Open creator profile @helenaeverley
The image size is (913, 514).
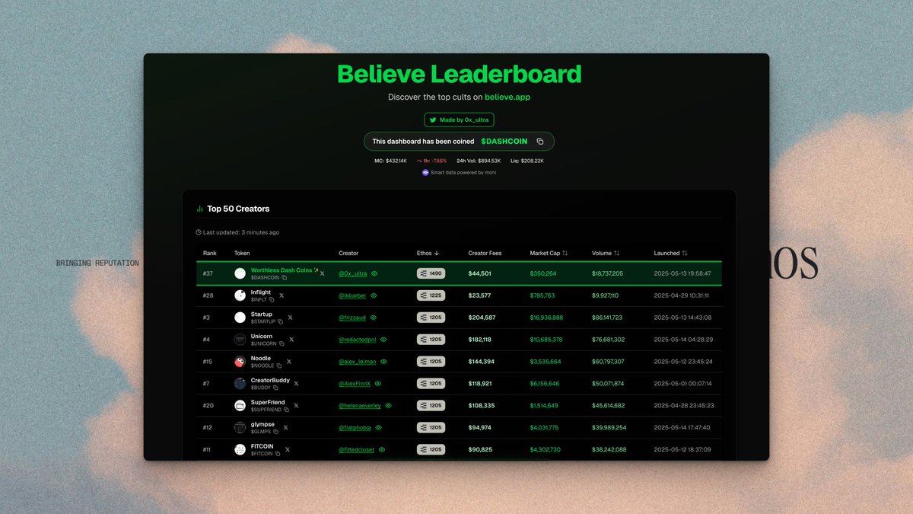pyautogui.click(x=360, y=406)
